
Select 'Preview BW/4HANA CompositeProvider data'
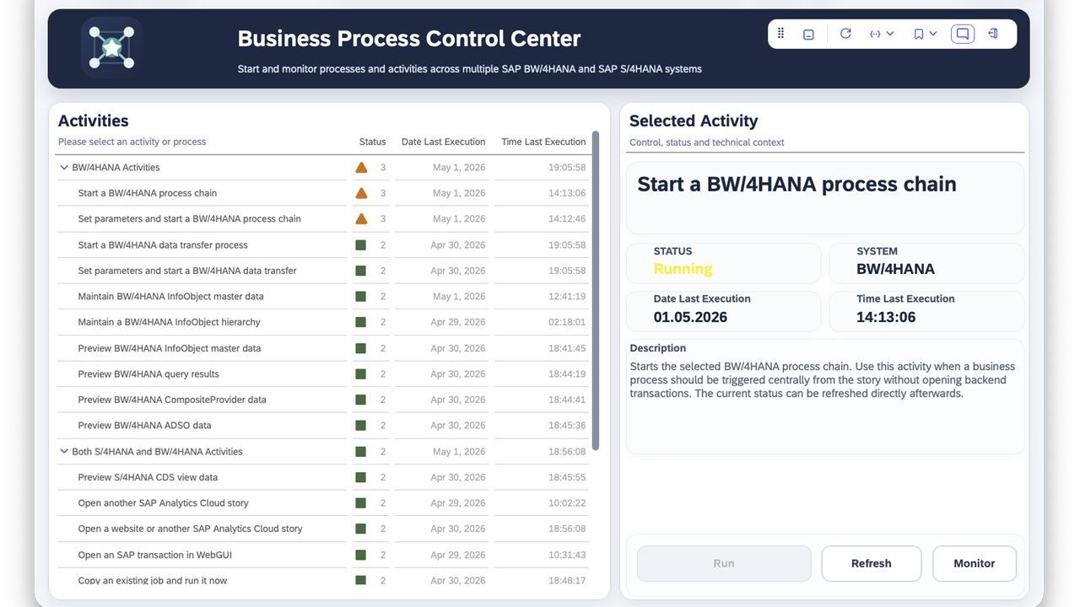click(x=172, y=400)
